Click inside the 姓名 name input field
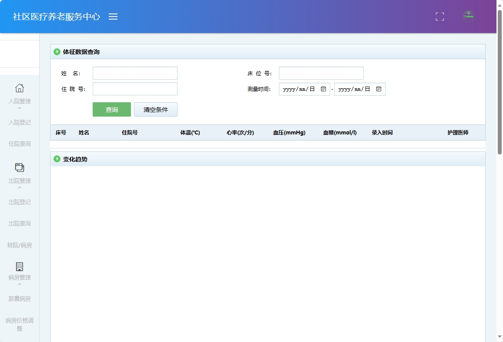 135,73
